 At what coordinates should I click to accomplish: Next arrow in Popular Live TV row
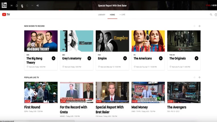click(x=199, y=77)
